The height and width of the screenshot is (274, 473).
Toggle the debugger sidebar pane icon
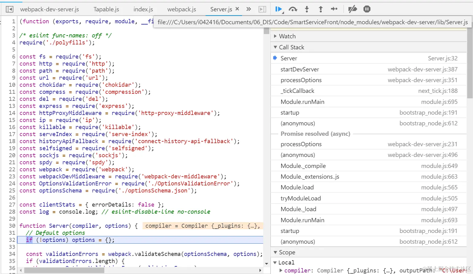coord(262,9)
